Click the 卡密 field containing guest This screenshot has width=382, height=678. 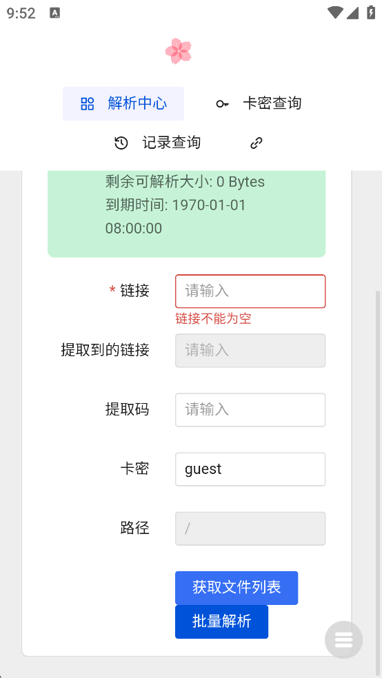(x=250, y=469)
